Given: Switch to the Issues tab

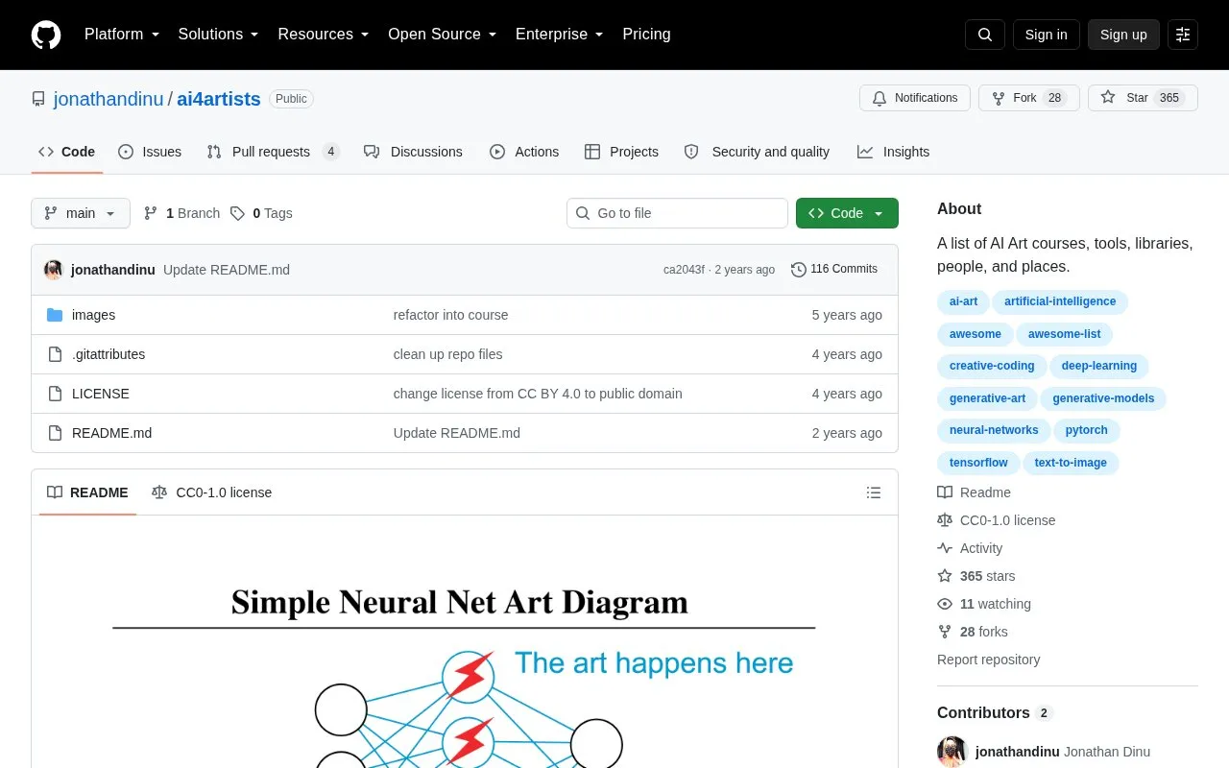Looking at the screenshot, I should pos(150,152).
